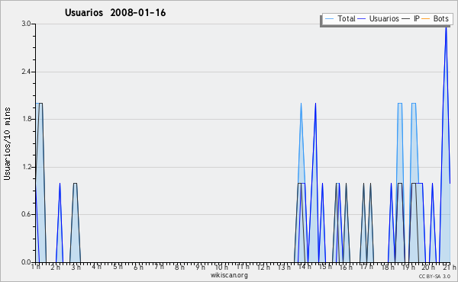Click the 'CC BY-SA 3.0' license text

click(x=434, y=277)
